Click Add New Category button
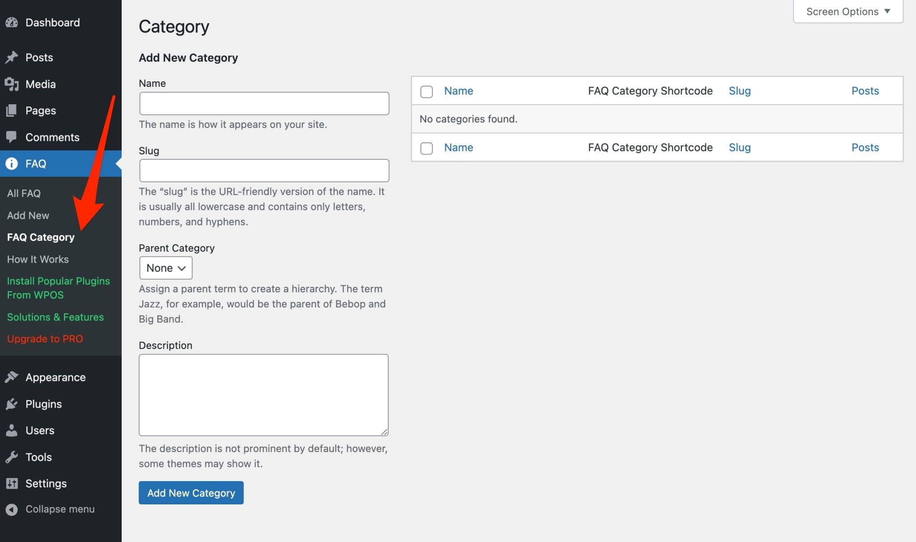The width and height of the screenshot is (916, 542). [x=191, y=492]
